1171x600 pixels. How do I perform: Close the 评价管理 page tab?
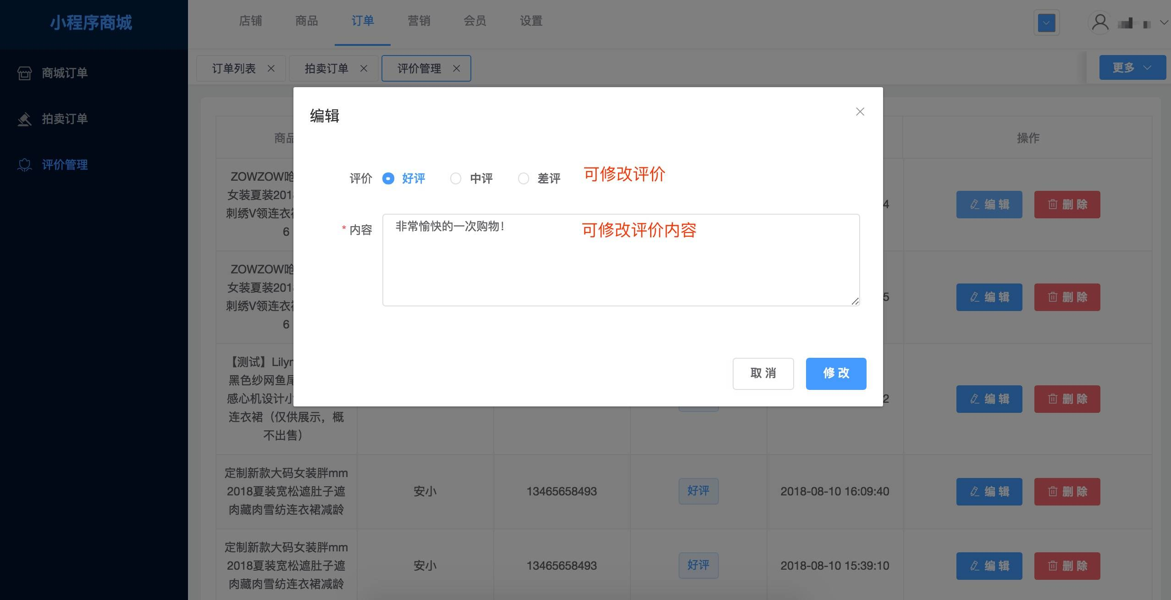pyautogui.click(x=456, y=68)
